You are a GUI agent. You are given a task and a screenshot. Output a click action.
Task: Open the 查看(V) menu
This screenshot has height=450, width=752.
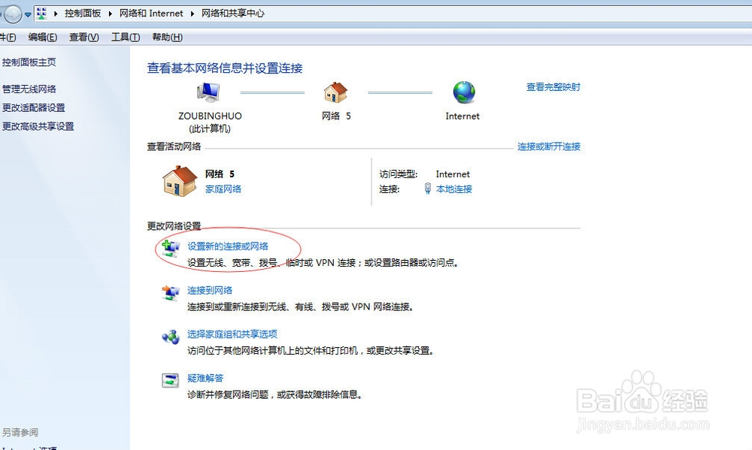click(84, 38)
